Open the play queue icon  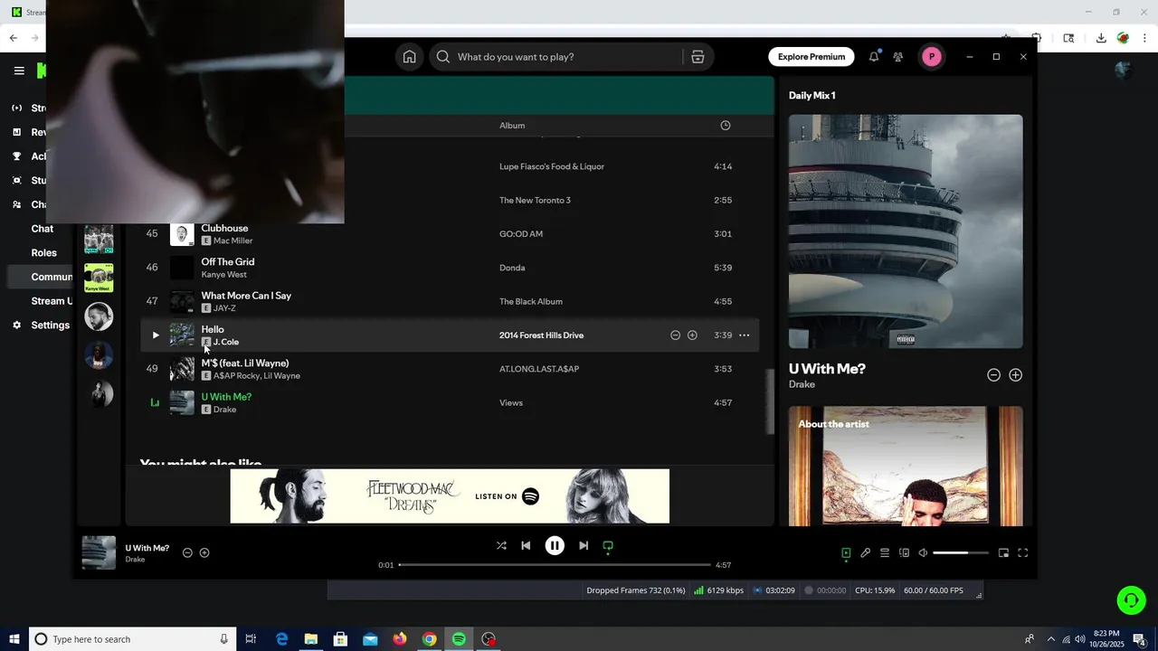(885, 553)
